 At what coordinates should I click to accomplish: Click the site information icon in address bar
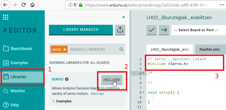click(70, 5)
